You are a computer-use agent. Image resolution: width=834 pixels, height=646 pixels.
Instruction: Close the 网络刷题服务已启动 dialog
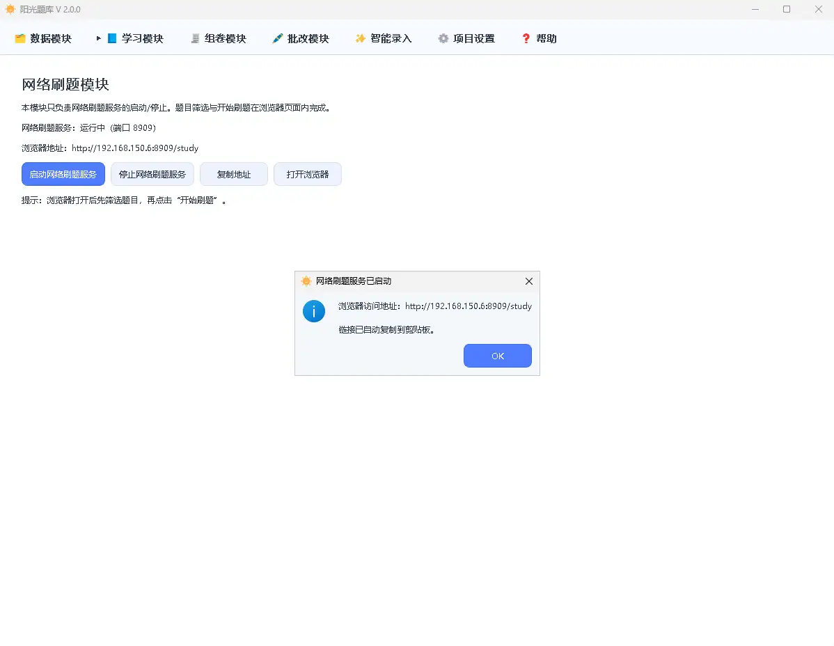click(528, 281)
